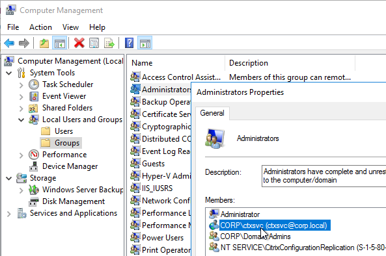Select the General tab in Administrators Properties

tap(212, 113)
